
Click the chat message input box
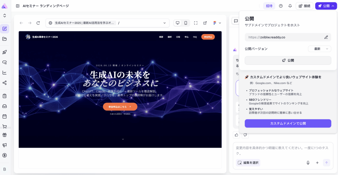tap(283, 151)
